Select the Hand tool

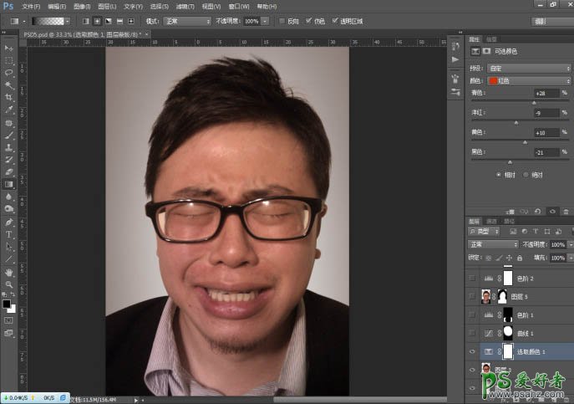coord(9,272)
